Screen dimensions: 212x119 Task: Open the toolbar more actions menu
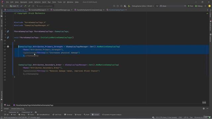pos(205,6)
